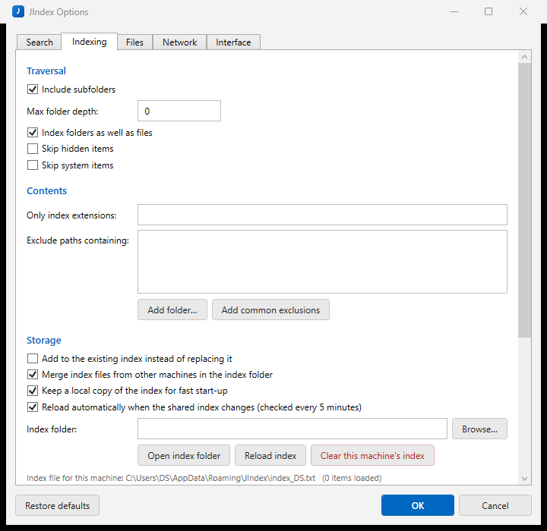Click the Contents section heading

tap(47, 191)
